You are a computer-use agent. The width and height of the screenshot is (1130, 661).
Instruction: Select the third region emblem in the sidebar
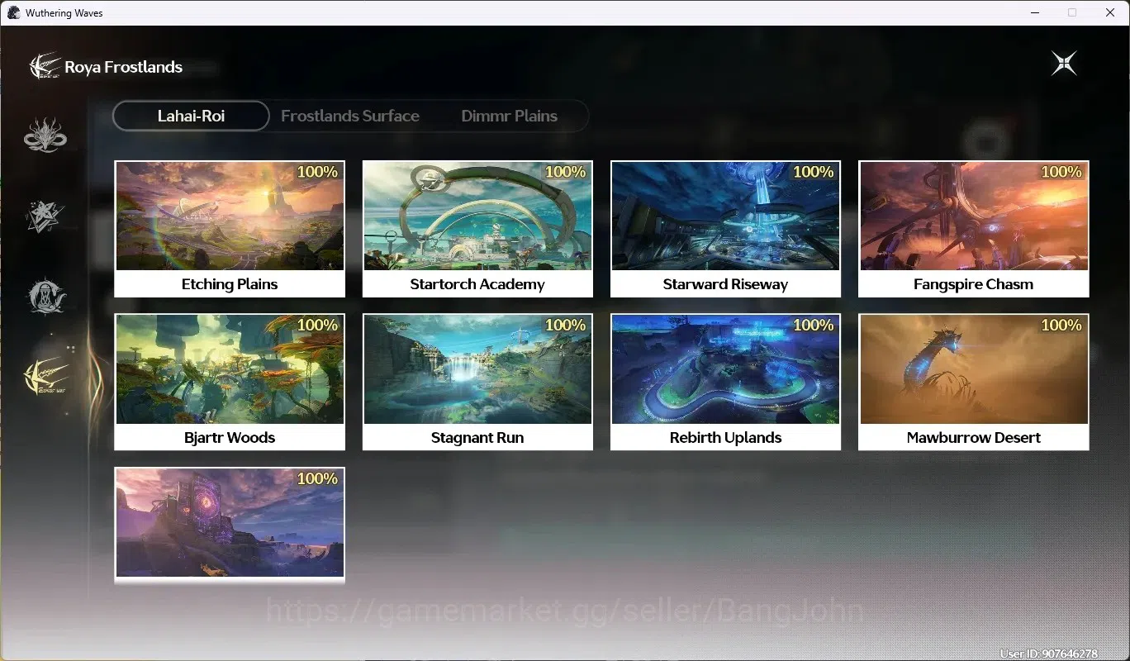[x=45, y=296]
